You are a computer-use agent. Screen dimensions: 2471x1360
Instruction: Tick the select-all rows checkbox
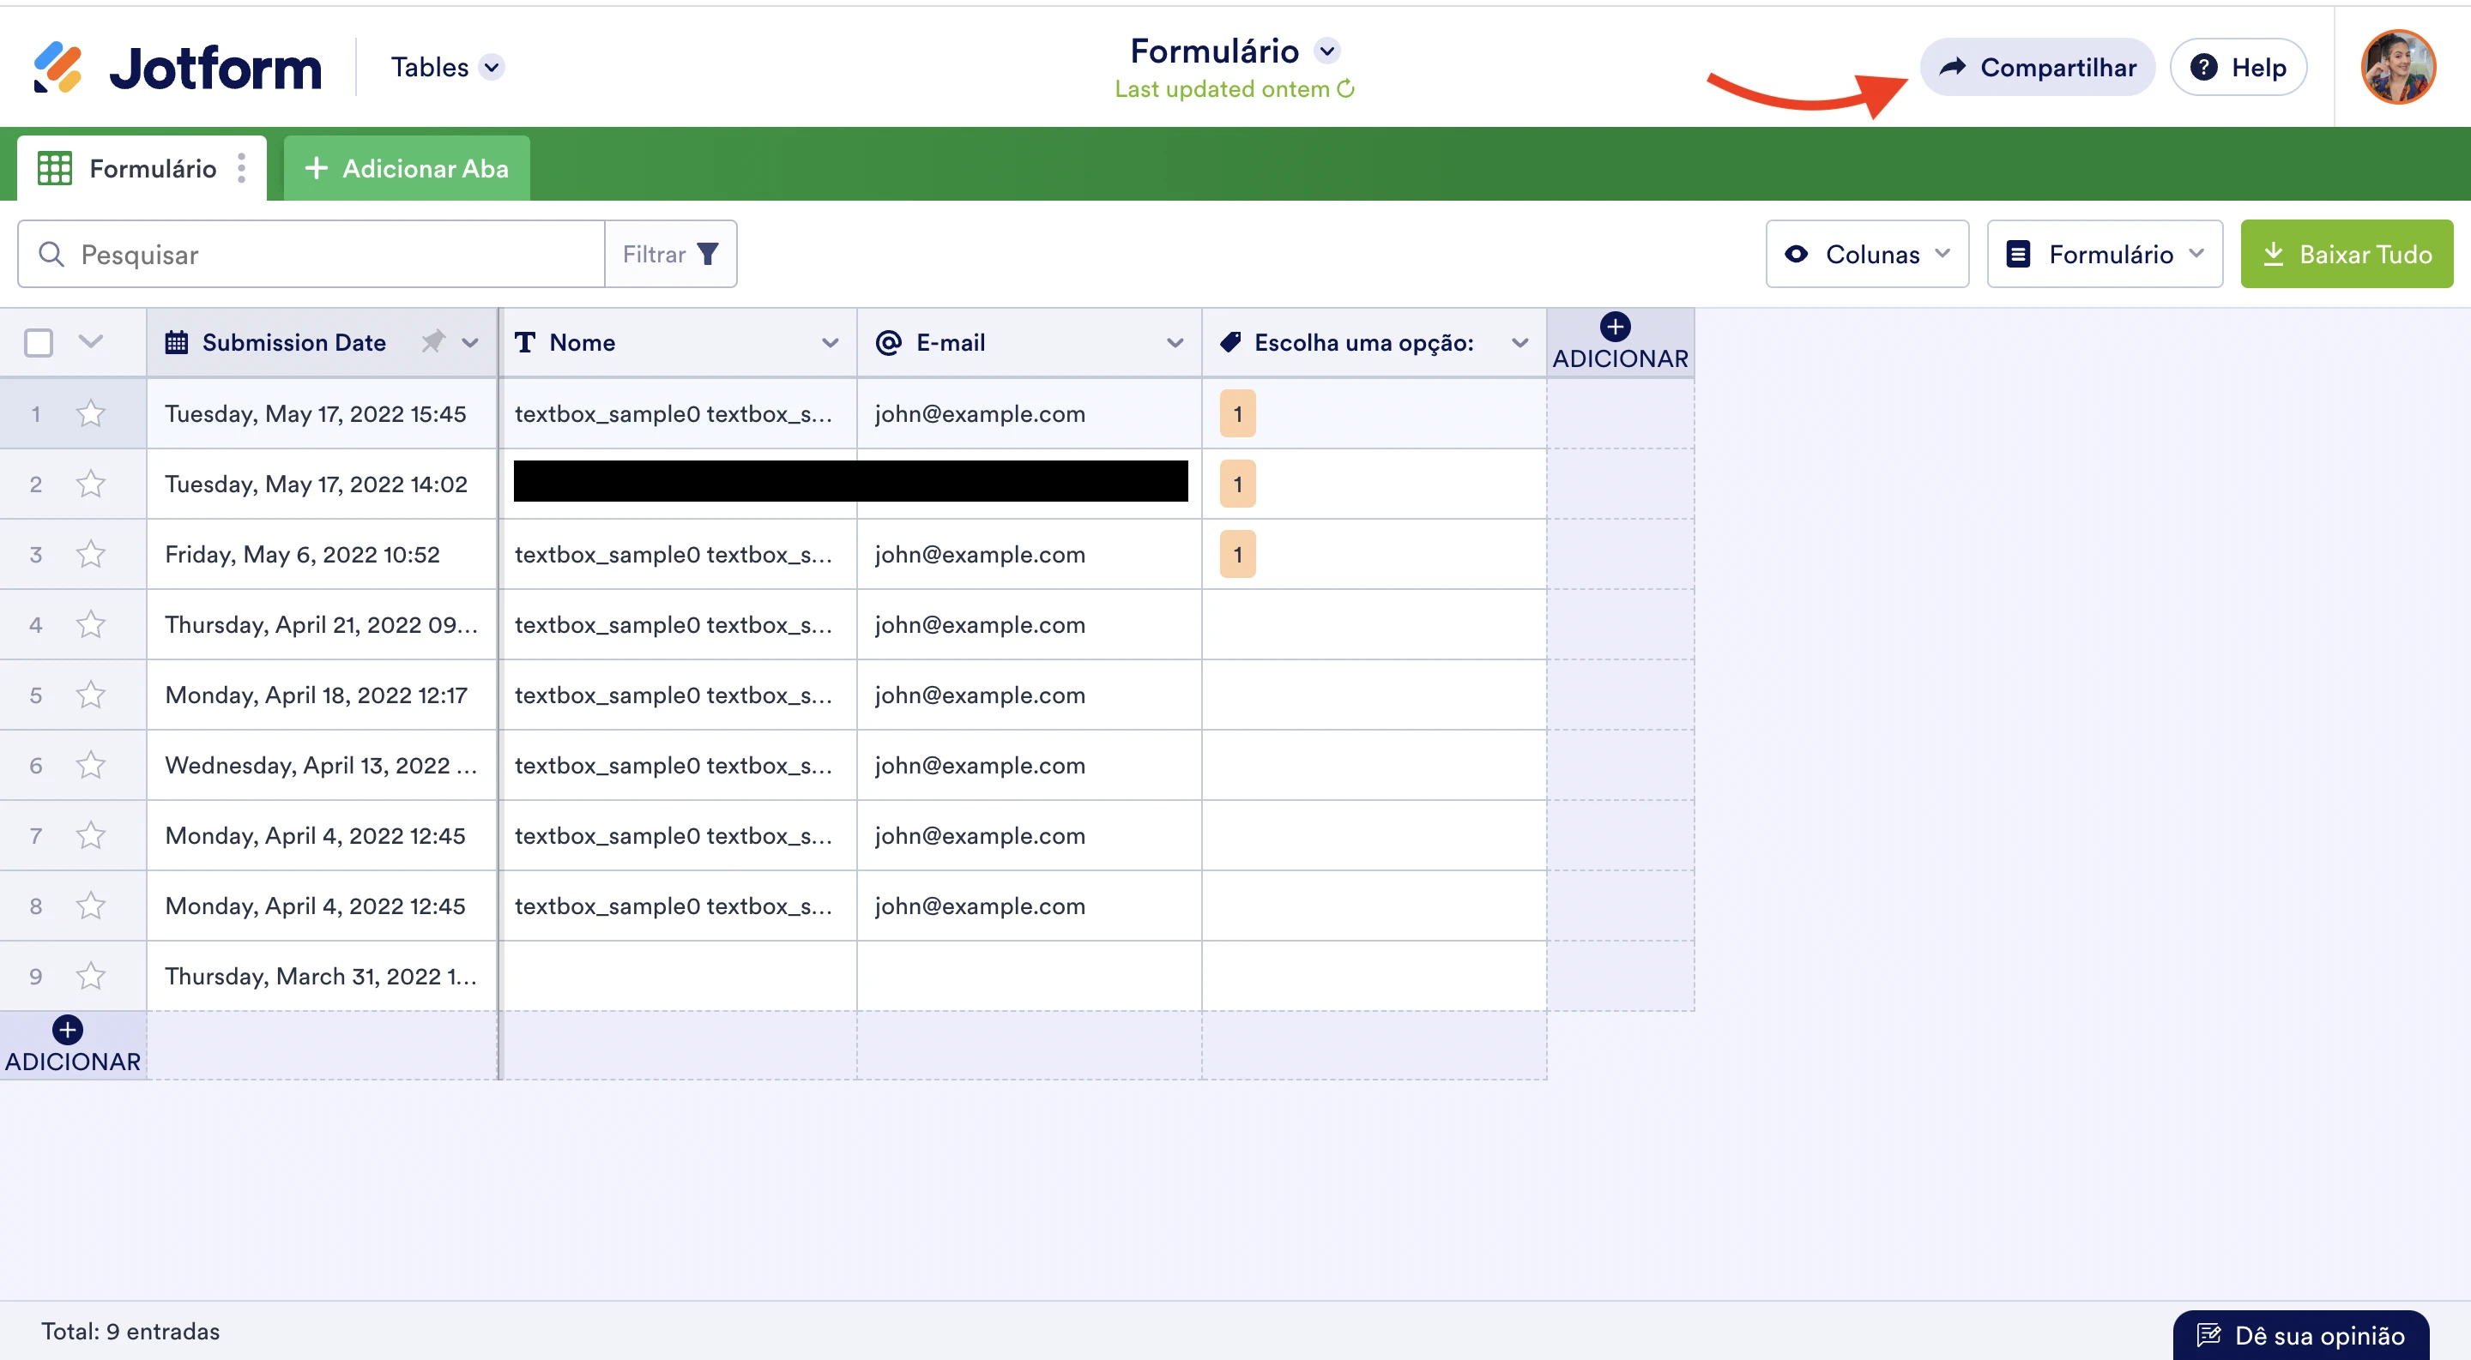[x=39, y=342]
